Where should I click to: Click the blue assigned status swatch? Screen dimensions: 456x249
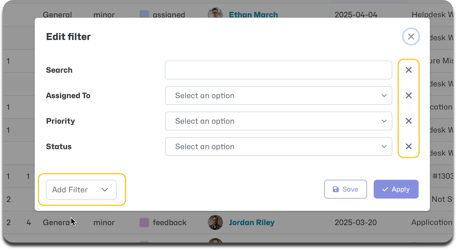144,14
